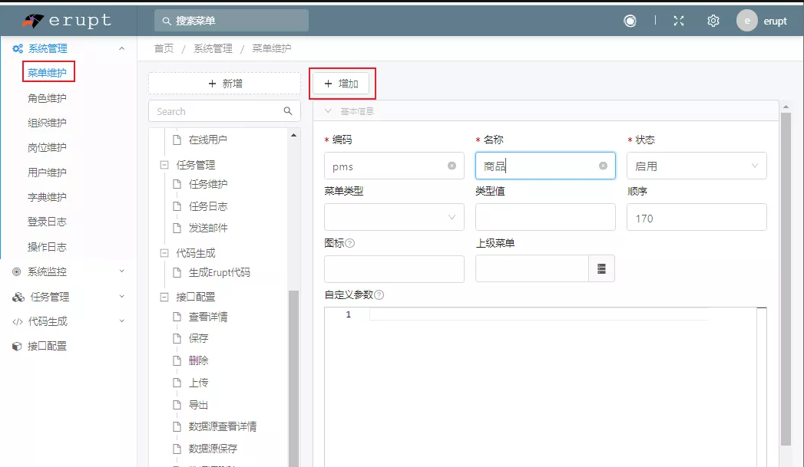The height and width of the screenshot is (467, 804).
Task: Click the 图标 help question mark
Action: tap(349, 243)
